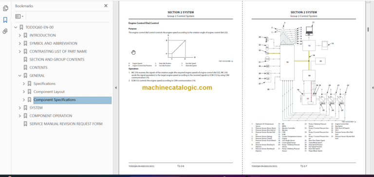Jump to the Component Layout bookmark
Screen dimensions: 374x177
tap(49, 92)
